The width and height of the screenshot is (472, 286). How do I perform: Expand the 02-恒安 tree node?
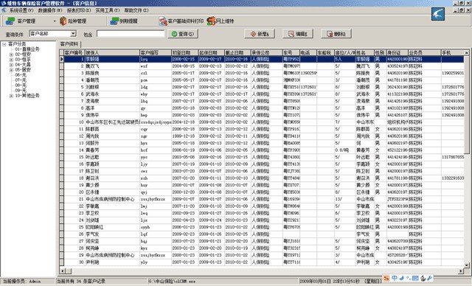pos(11,55)
